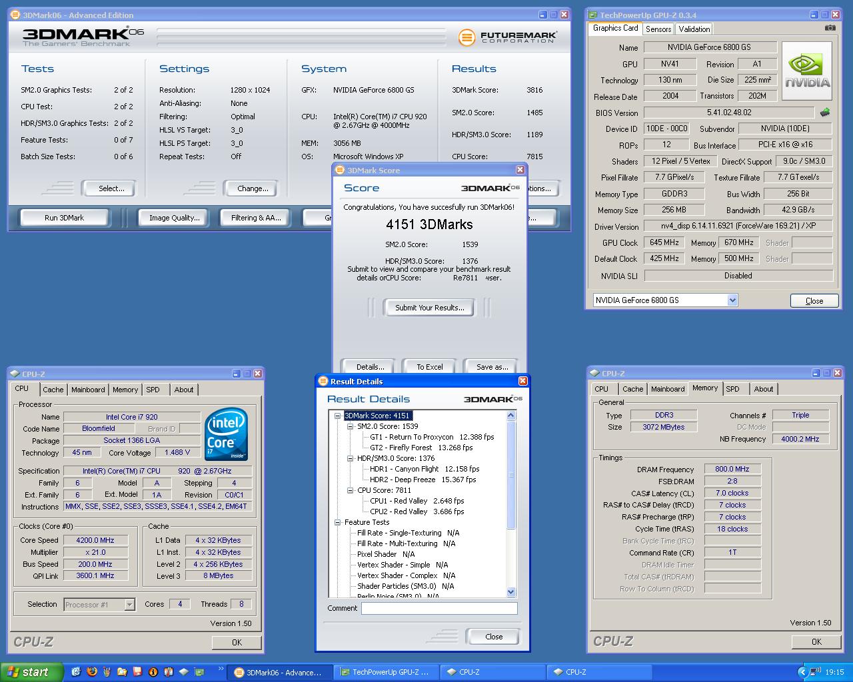The image size is (853, 682).
Task: Click the 19:15 taskbar clock
Action: point(834,672)
